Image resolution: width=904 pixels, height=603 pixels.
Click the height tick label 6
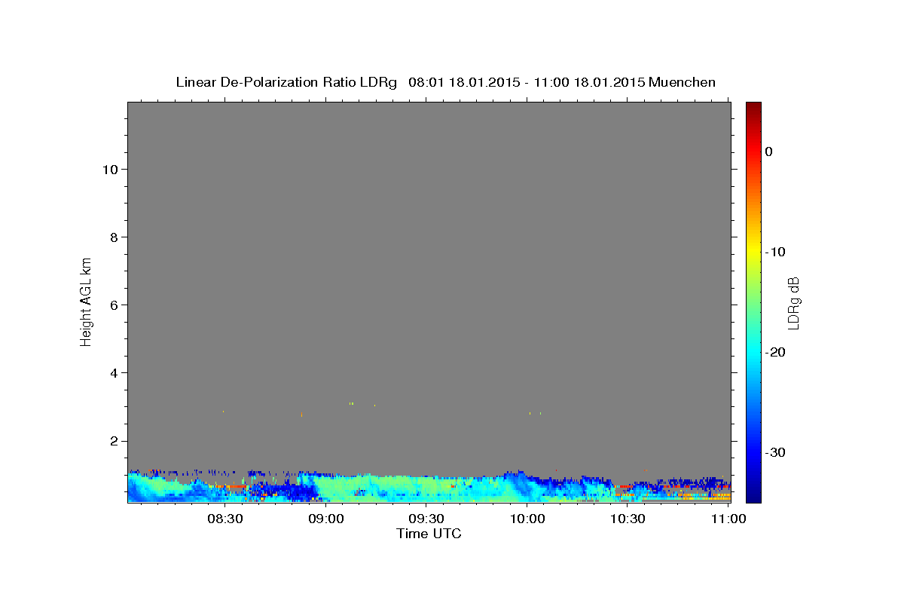(112, 305)
